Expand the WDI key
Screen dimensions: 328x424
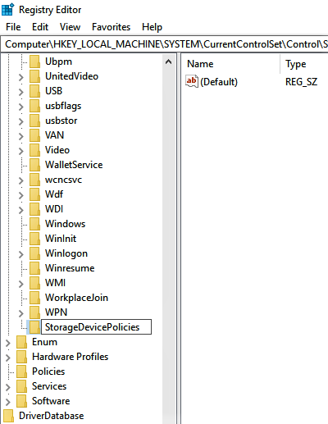coord(21,210)
